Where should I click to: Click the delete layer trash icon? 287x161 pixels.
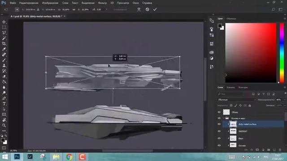coord(280,150)
